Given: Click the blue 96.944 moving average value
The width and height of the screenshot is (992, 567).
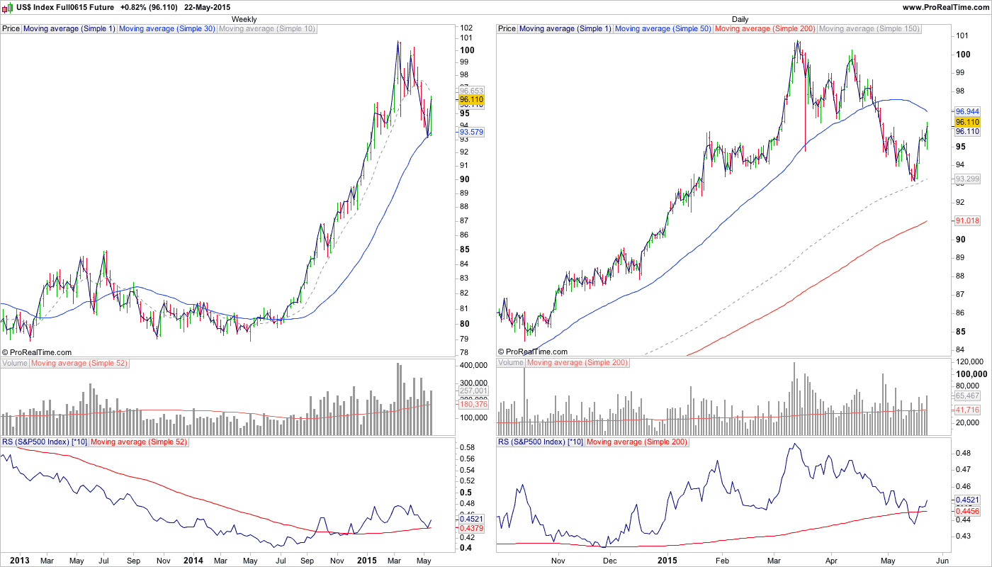Looking at the screenshot, I should (967, 111).
